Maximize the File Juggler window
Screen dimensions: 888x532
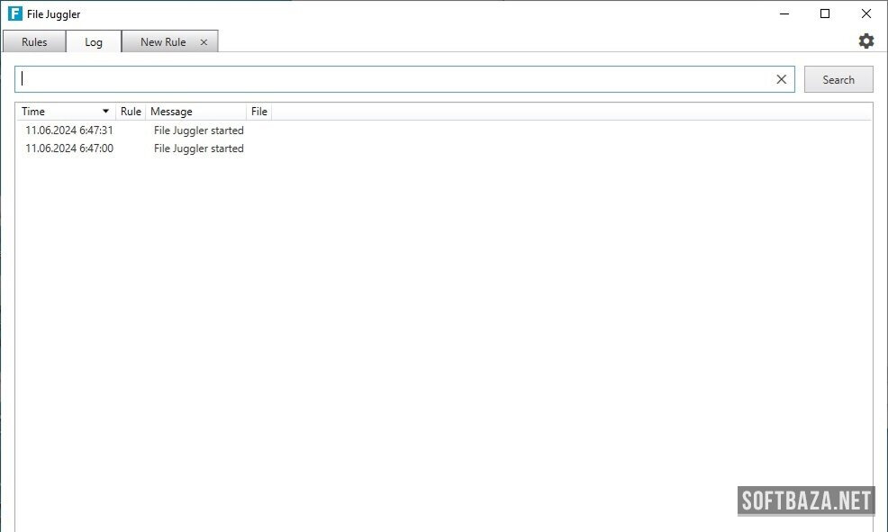(825, 14)
